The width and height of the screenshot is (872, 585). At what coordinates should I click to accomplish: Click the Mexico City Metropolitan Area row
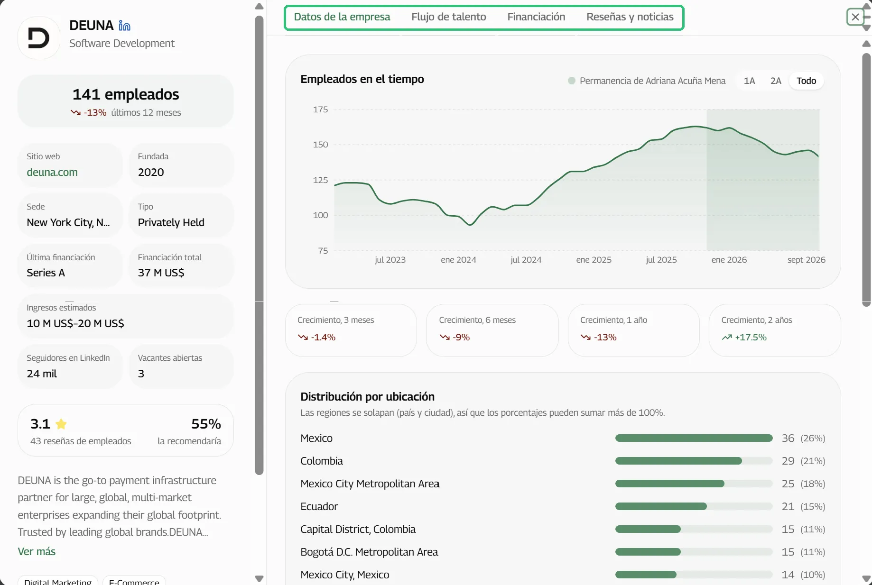click(563, 484)
